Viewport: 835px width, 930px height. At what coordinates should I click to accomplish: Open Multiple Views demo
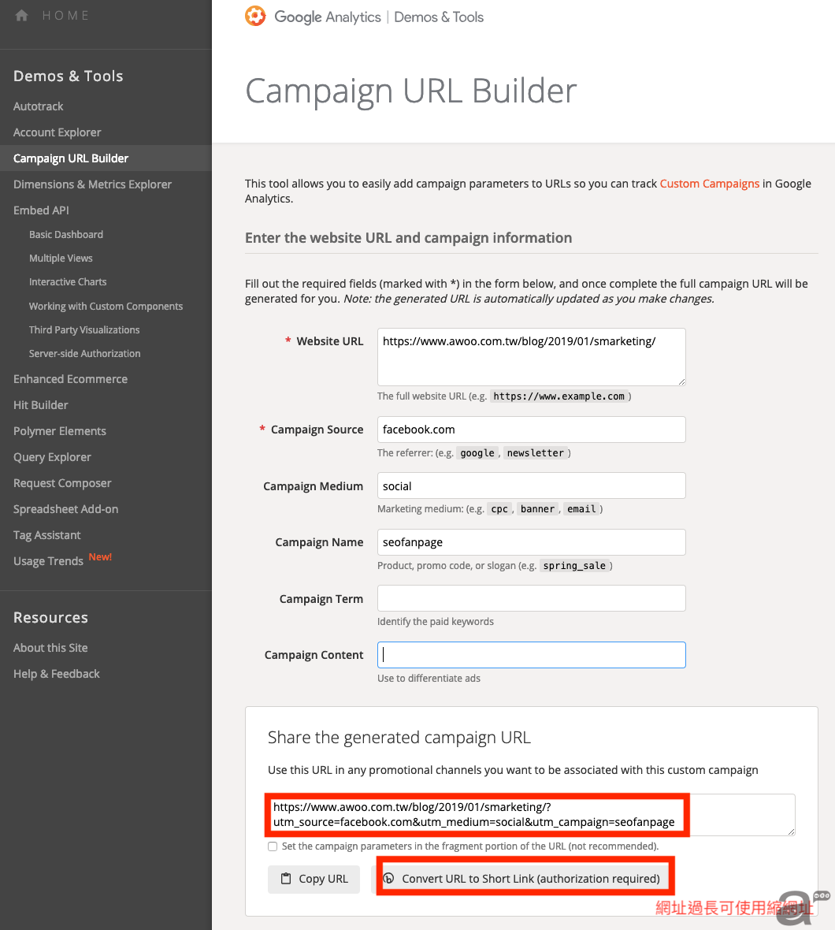61,258
